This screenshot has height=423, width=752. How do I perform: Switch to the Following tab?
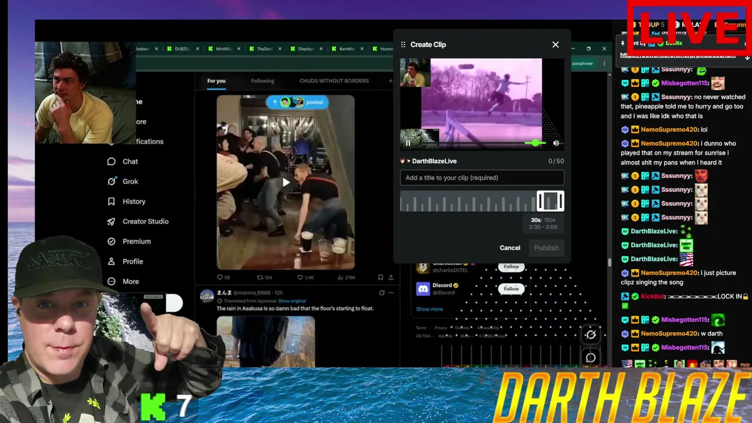263,81
